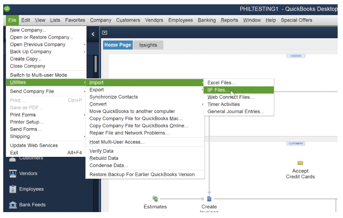Image resolution: width=343 pixels, height=218 pixels.
Task: Choose Exit from the File menu
Action: tap(46, 153)
